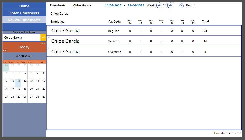Select April 11 on the calendar
Image resolution: width=245 pixels, height=140 pixels.
point(18,83)
